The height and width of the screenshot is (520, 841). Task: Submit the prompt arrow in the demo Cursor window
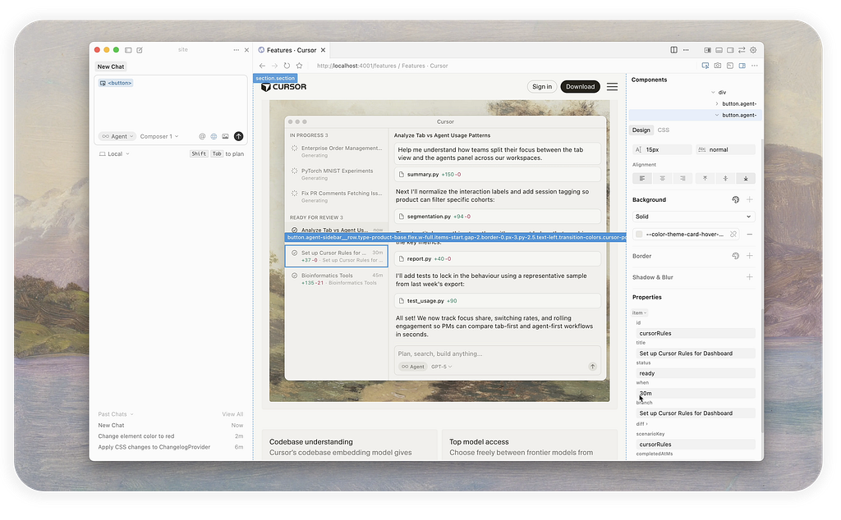(593, 367)
